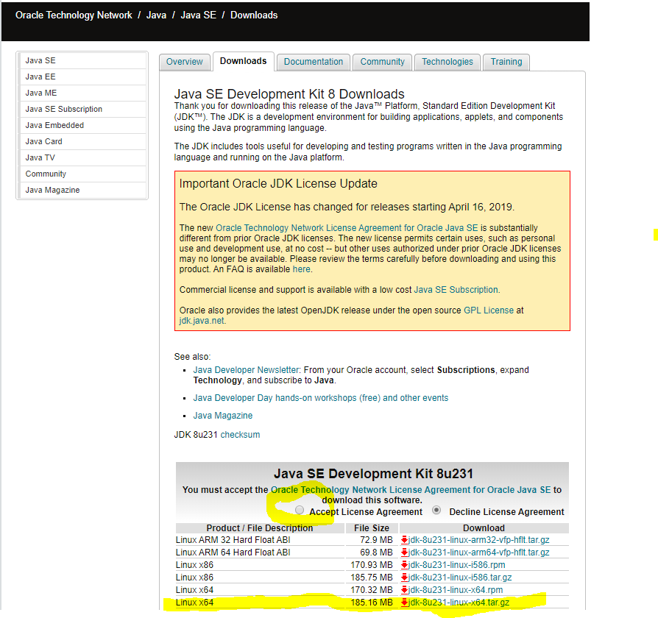Open Java EE in sidebar menu
Screen dimensions: 658x618
point(82,77)
